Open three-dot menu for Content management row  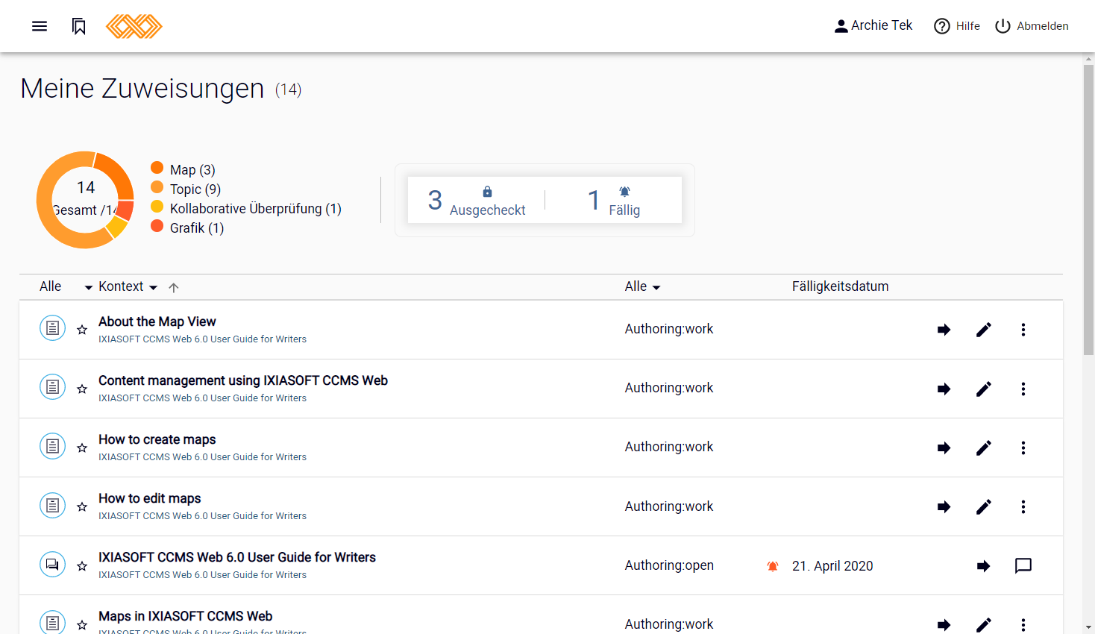1023,389
